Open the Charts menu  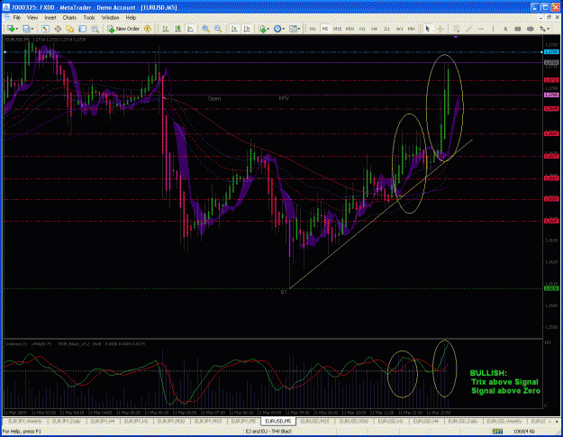(69, 17)
